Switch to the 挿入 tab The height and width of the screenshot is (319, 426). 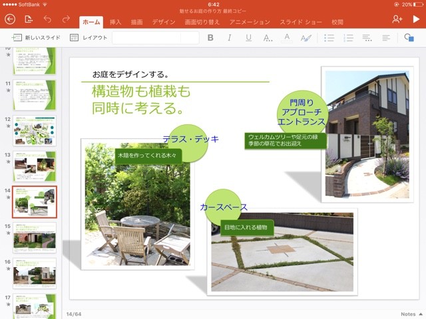[x=115, y=22]
